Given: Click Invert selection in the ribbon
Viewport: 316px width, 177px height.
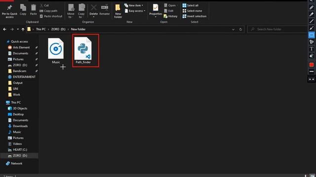Looking at the screenshot, I should [195, 16].
